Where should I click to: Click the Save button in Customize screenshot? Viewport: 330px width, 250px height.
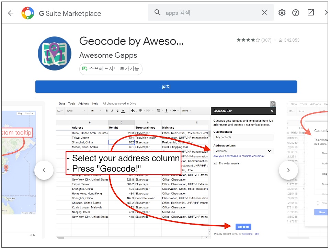coord(322,212)
